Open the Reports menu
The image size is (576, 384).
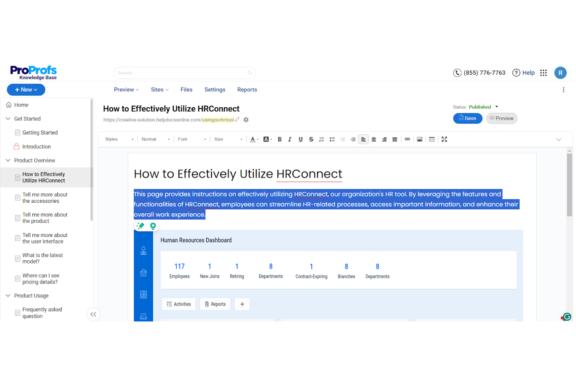247,89
